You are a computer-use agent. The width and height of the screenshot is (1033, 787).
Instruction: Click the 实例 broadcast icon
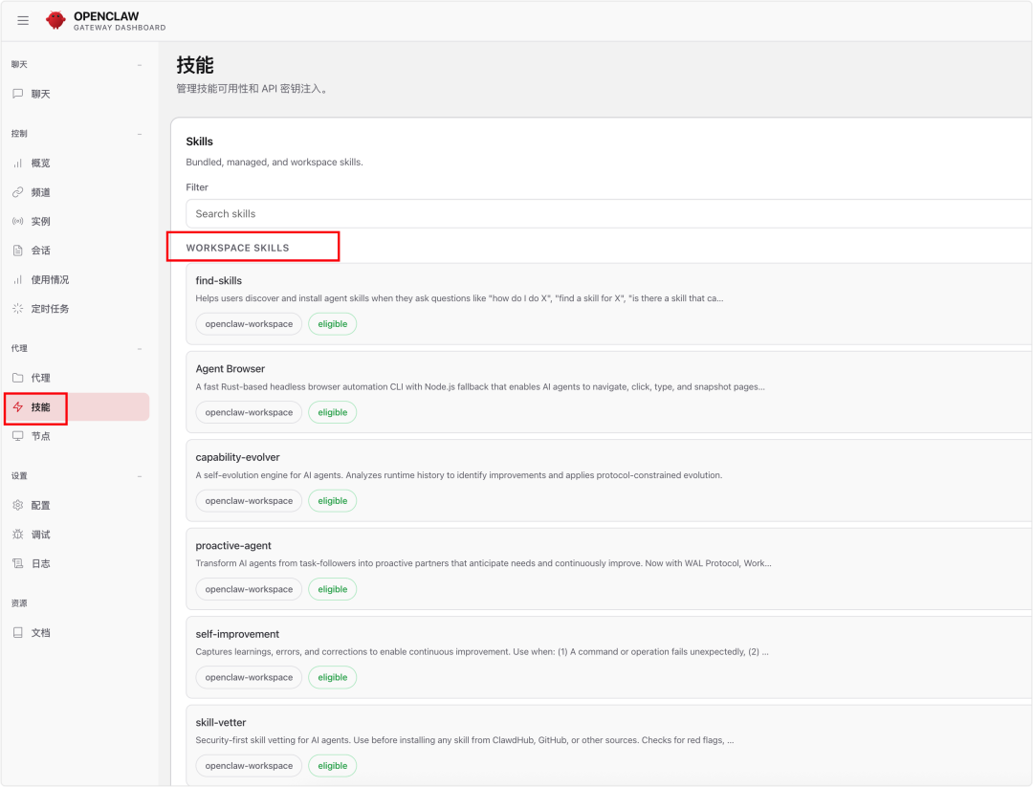click(x=17, y=221)
